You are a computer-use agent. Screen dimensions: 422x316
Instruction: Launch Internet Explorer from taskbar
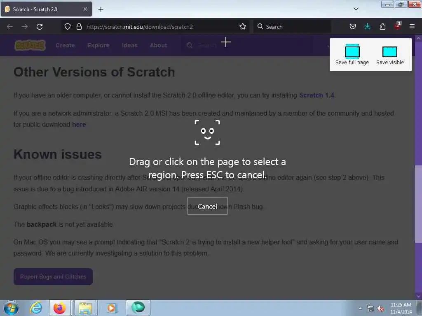pos(36,308)
